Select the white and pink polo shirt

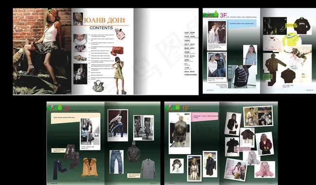tap(272, 43)
